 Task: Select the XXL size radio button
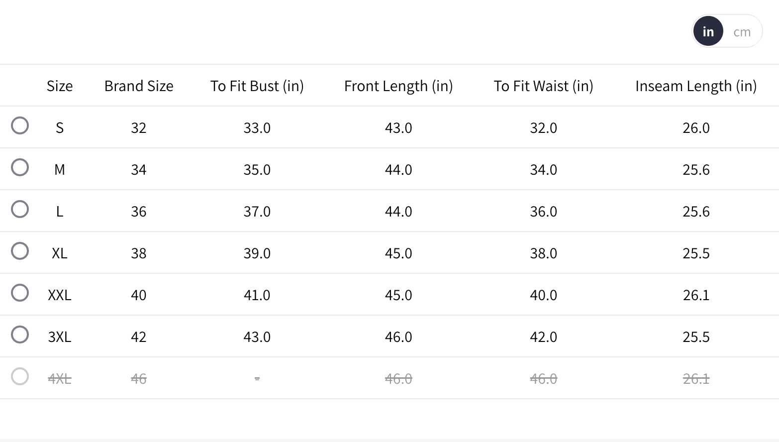click(20, 293)
